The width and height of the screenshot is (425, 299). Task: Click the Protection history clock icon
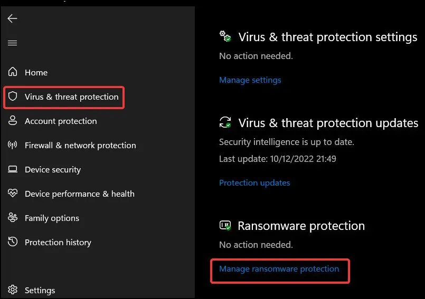click(13, 242)
